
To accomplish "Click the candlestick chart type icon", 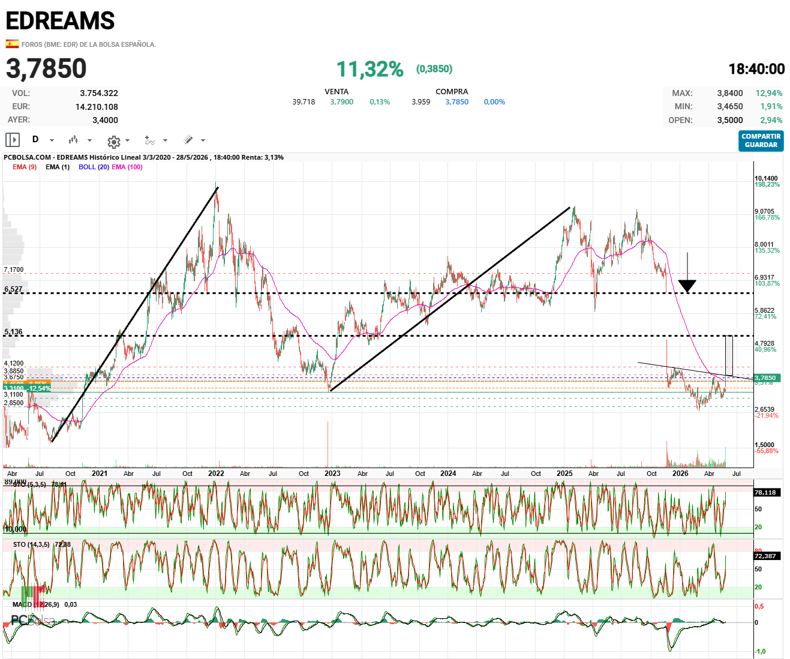I will [73, 140].
